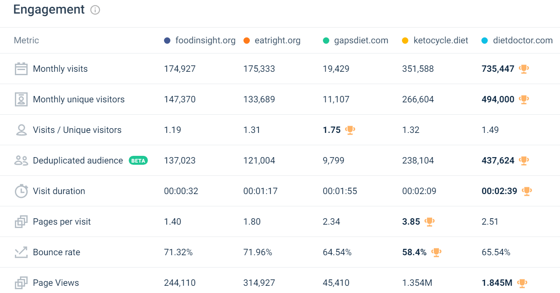Viewport: 560px width, 293px height.
Task: Click the 735,447 monthly visits value
Action: tap(498, 69)
